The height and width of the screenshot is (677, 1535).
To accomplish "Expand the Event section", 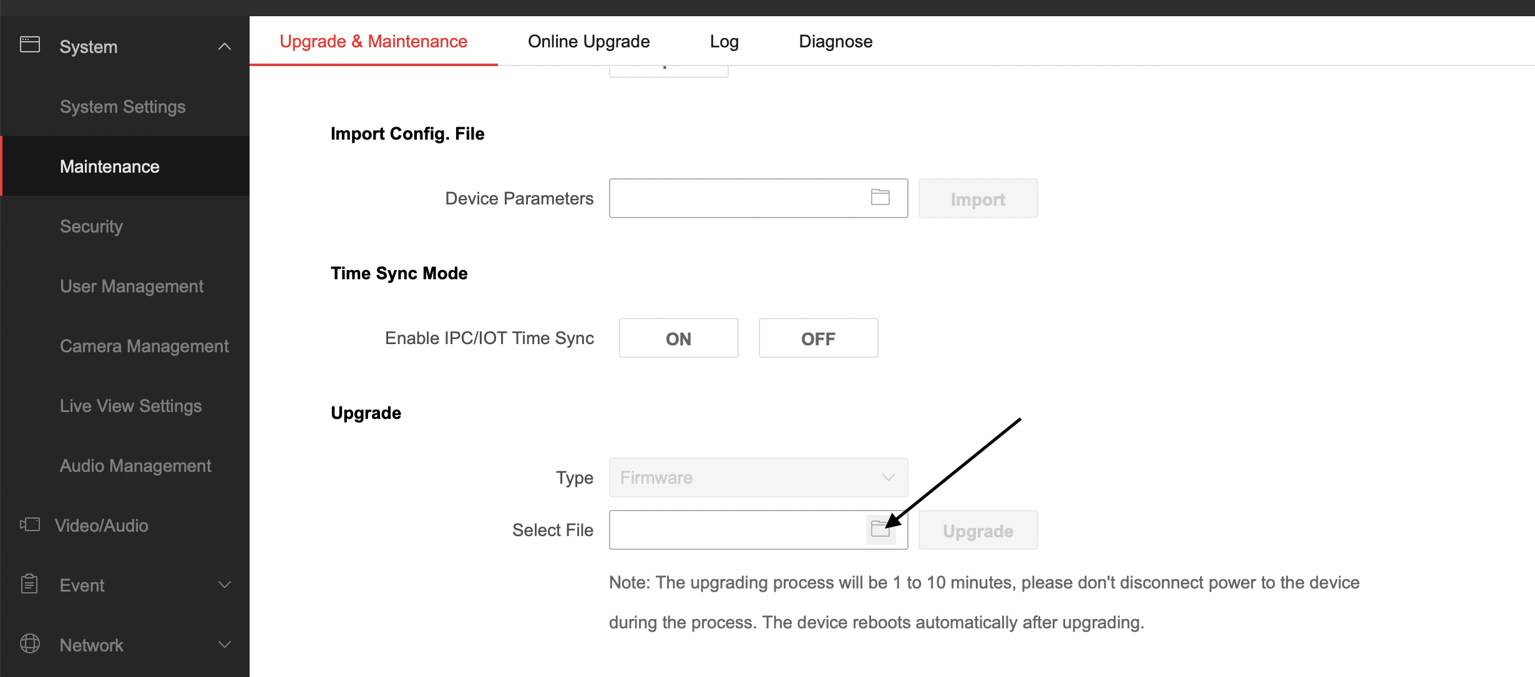I will (x=225, y=584).
